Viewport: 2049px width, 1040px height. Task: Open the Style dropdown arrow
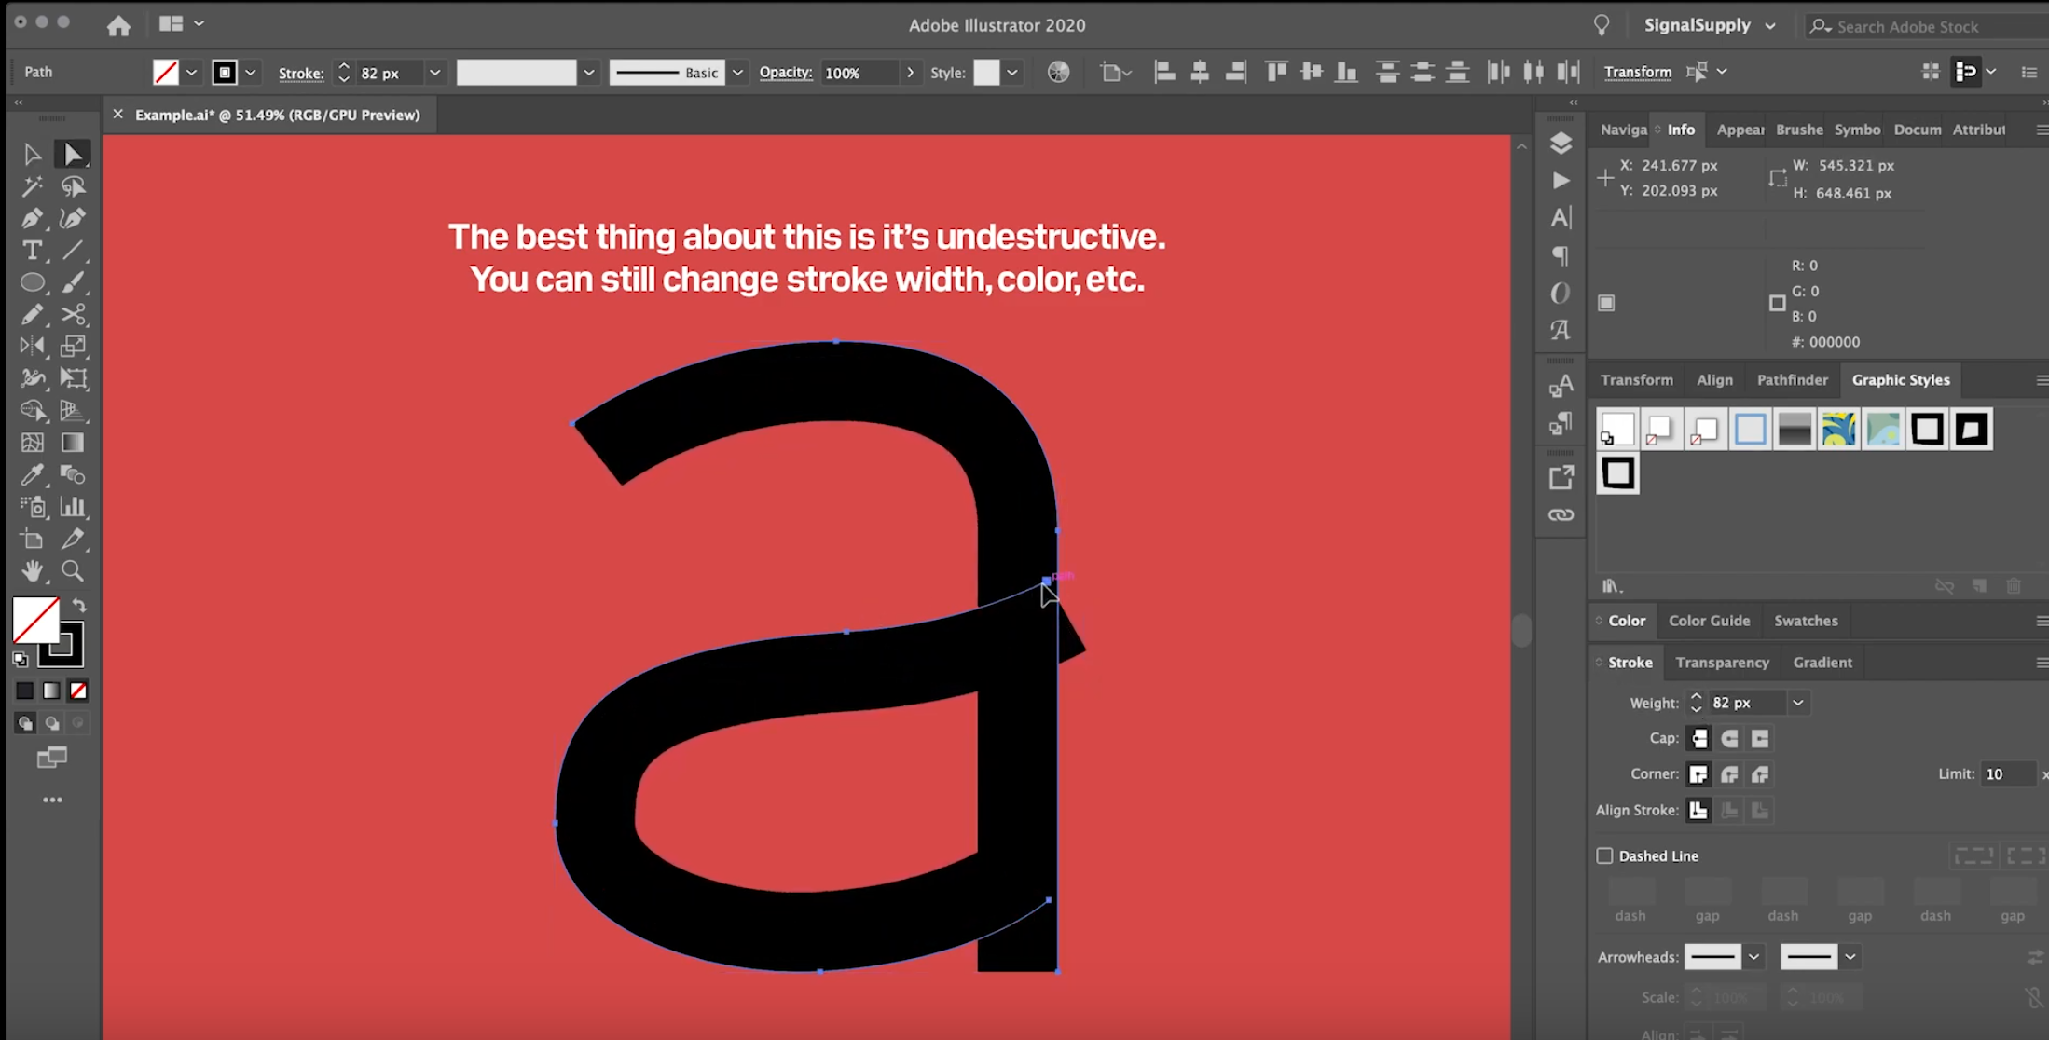(x=1011, y=73)
